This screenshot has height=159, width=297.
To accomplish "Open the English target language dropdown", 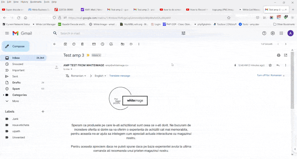I will 100,76.
